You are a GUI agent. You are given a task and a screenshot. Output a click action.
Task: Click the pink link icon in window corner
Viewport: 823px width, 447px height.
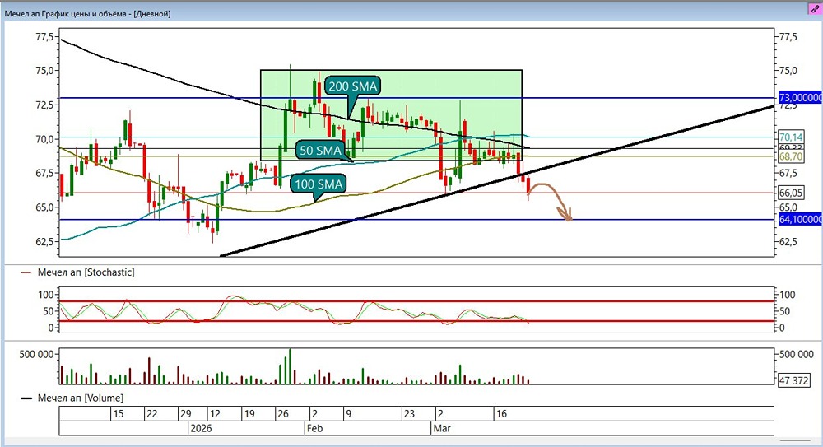[815, 9]
